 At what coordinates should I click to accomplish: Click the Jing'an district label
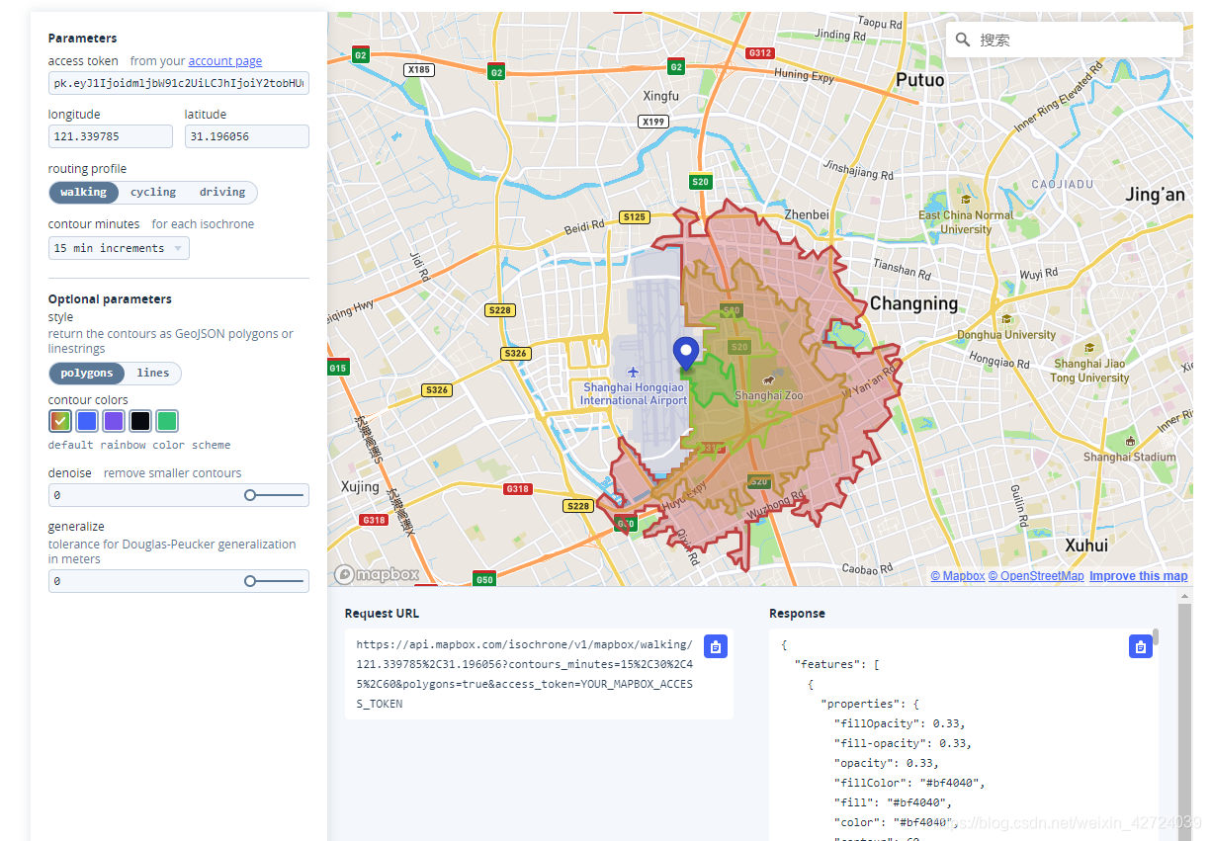[x=1155, y=195]
